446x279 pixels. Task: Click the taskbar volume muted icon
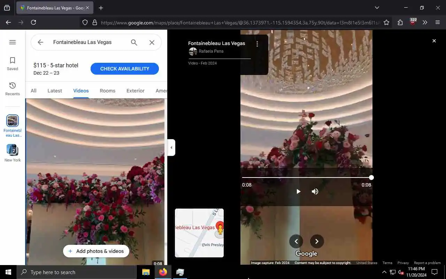coord(401,272)
